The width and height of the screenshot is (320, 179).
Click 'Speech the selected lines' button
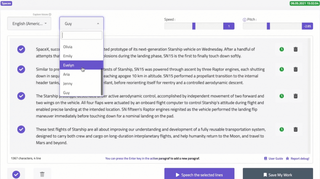pos(199,174)
